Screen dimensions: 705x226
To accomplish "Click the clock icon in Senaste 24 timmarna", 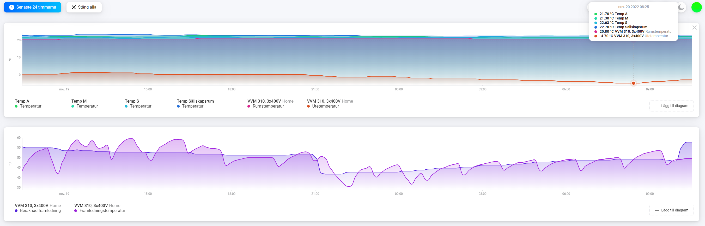I will point(12,7).
